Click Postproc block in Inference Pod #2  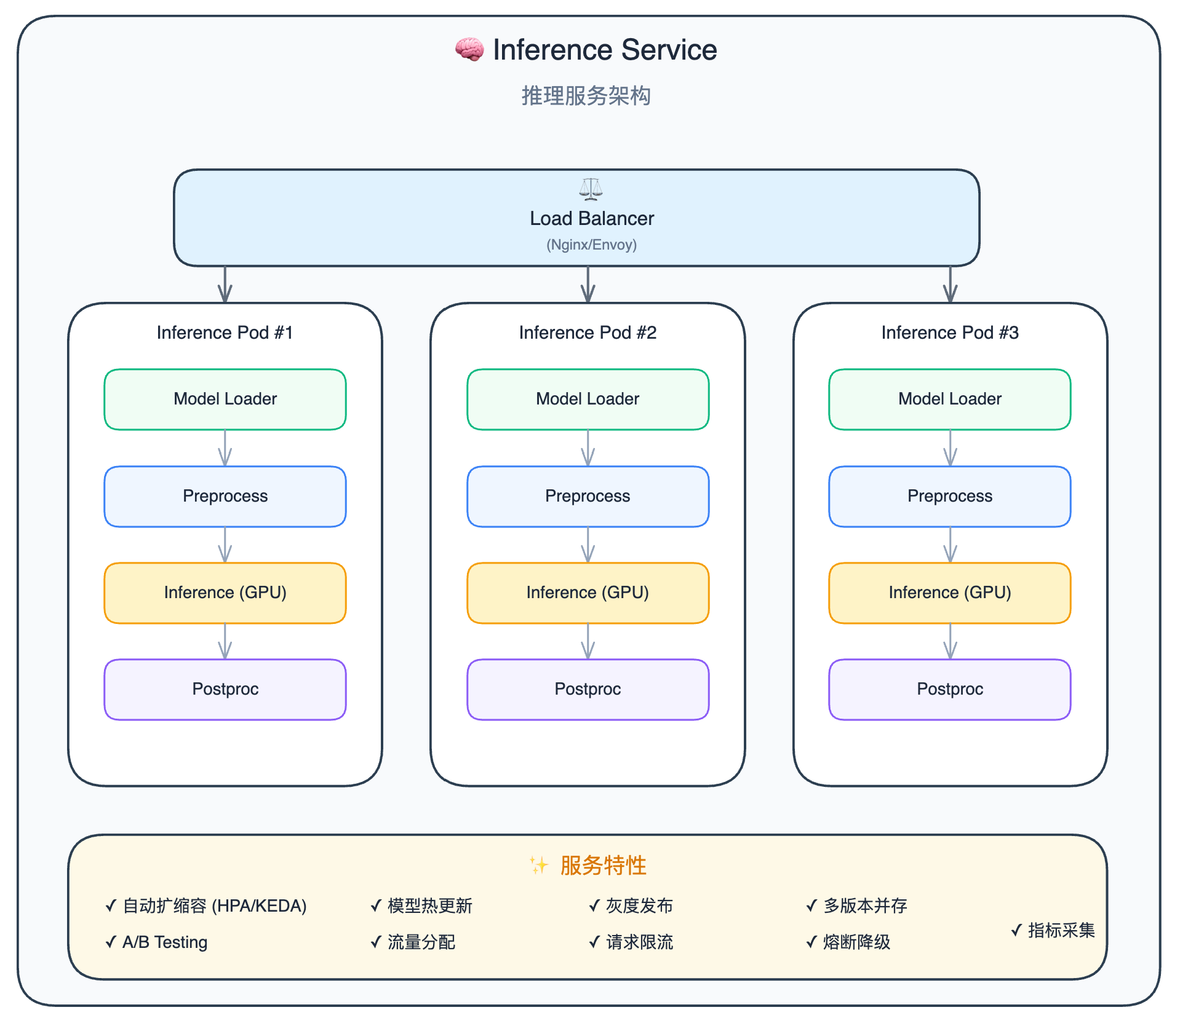tap(588, 689)
